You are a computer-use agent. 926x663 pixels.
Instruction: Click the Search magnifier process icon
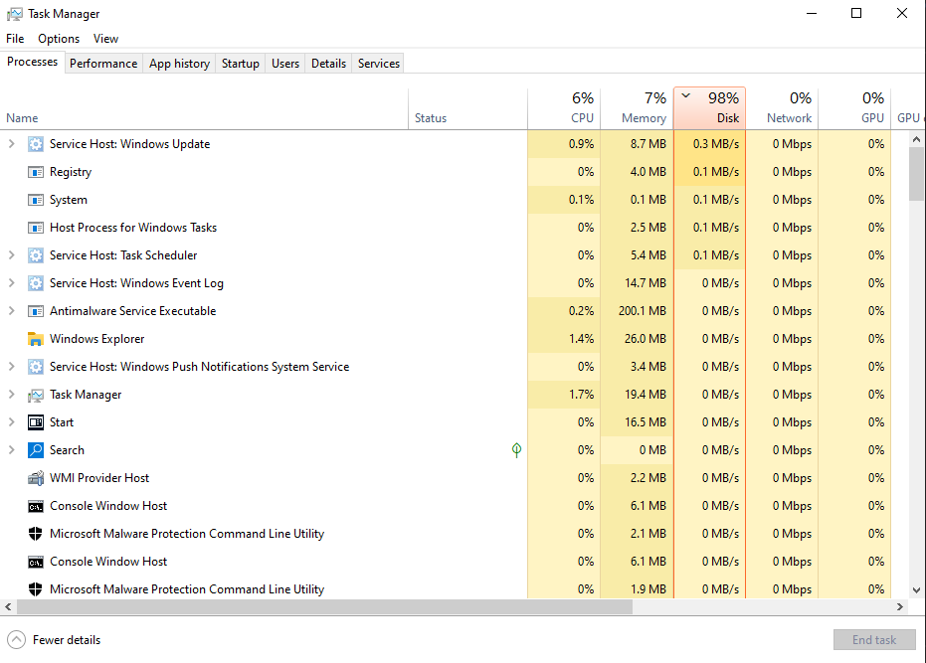tap(36, 449)
